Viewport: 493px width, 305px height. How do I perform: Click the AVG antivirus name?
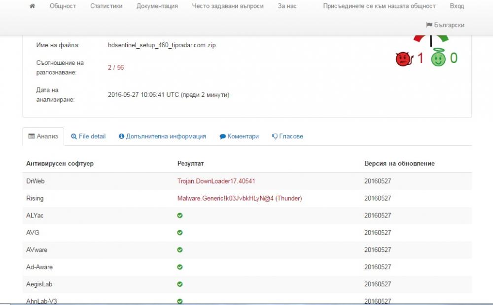pos(33,233)
